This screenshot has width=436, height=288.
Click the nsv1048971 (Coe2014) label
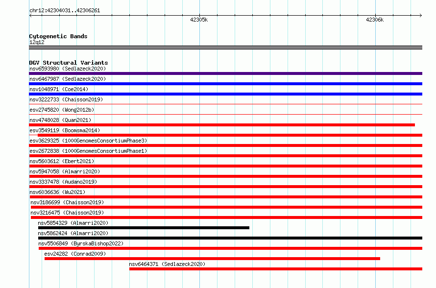[59, 89]
